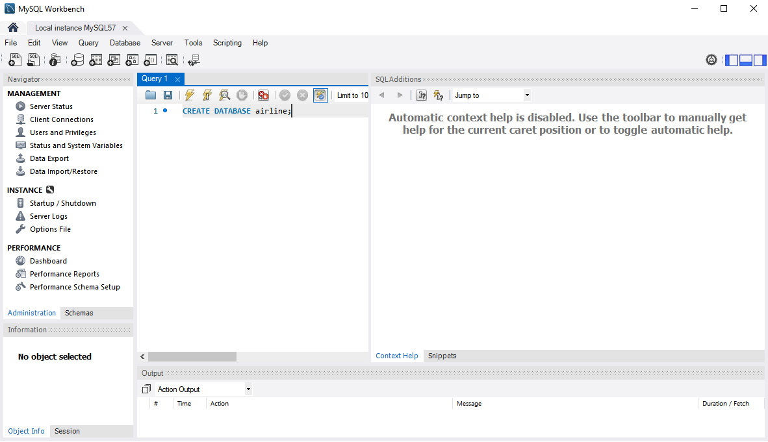Toggle the auto-commit mode button
This screenshot has height=442, width=768.
[x=320, y=95]
